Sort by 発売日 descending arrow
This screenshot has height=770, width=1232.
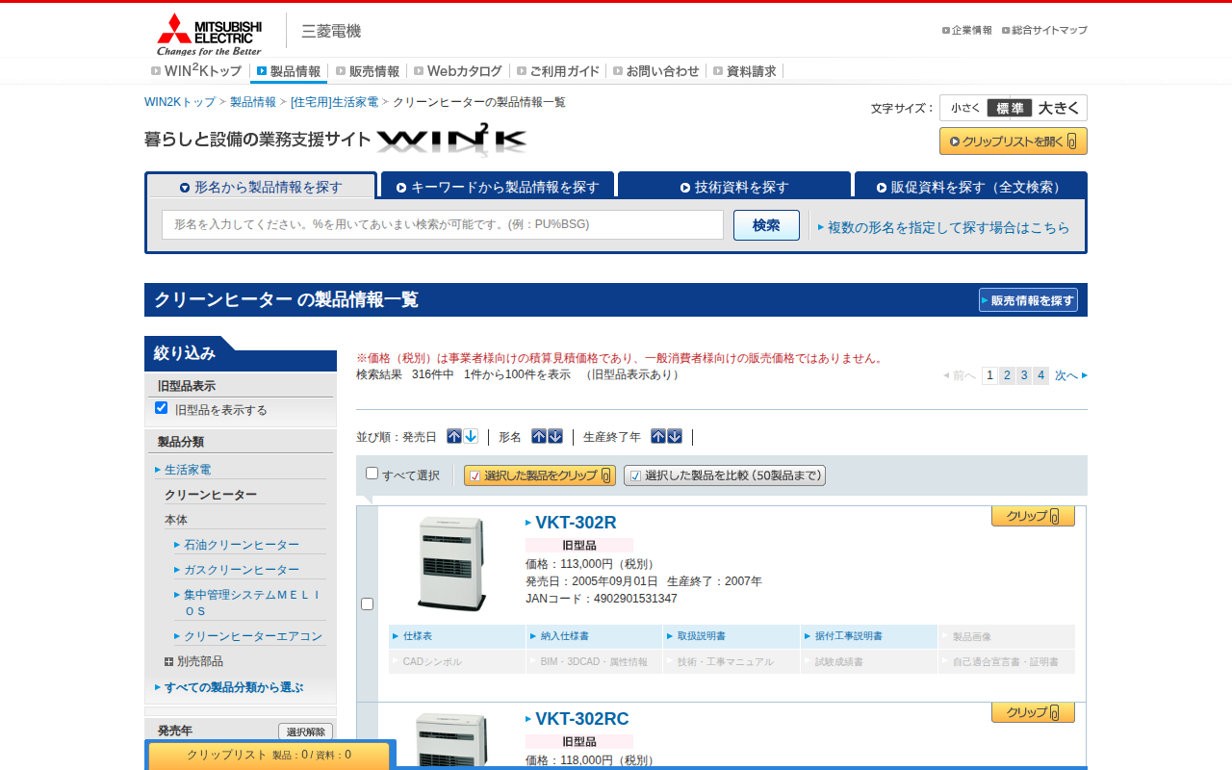pyautogui.click(x=471, y=436)
